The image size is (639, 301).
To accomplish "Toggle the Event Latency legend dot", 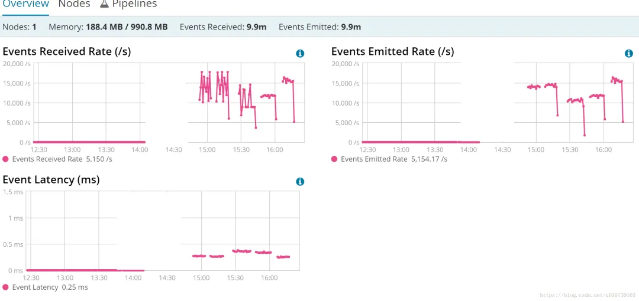I will (x=6, y=287).
